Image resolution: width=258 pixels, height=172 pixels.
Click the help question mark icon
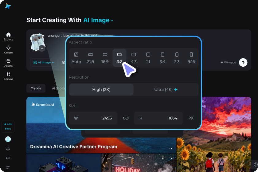[256, 164]
